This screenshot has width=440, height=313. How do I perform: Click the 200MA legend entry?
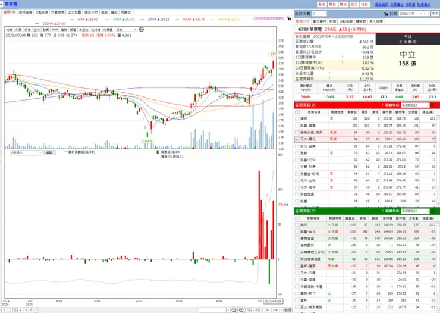(51, 24)
